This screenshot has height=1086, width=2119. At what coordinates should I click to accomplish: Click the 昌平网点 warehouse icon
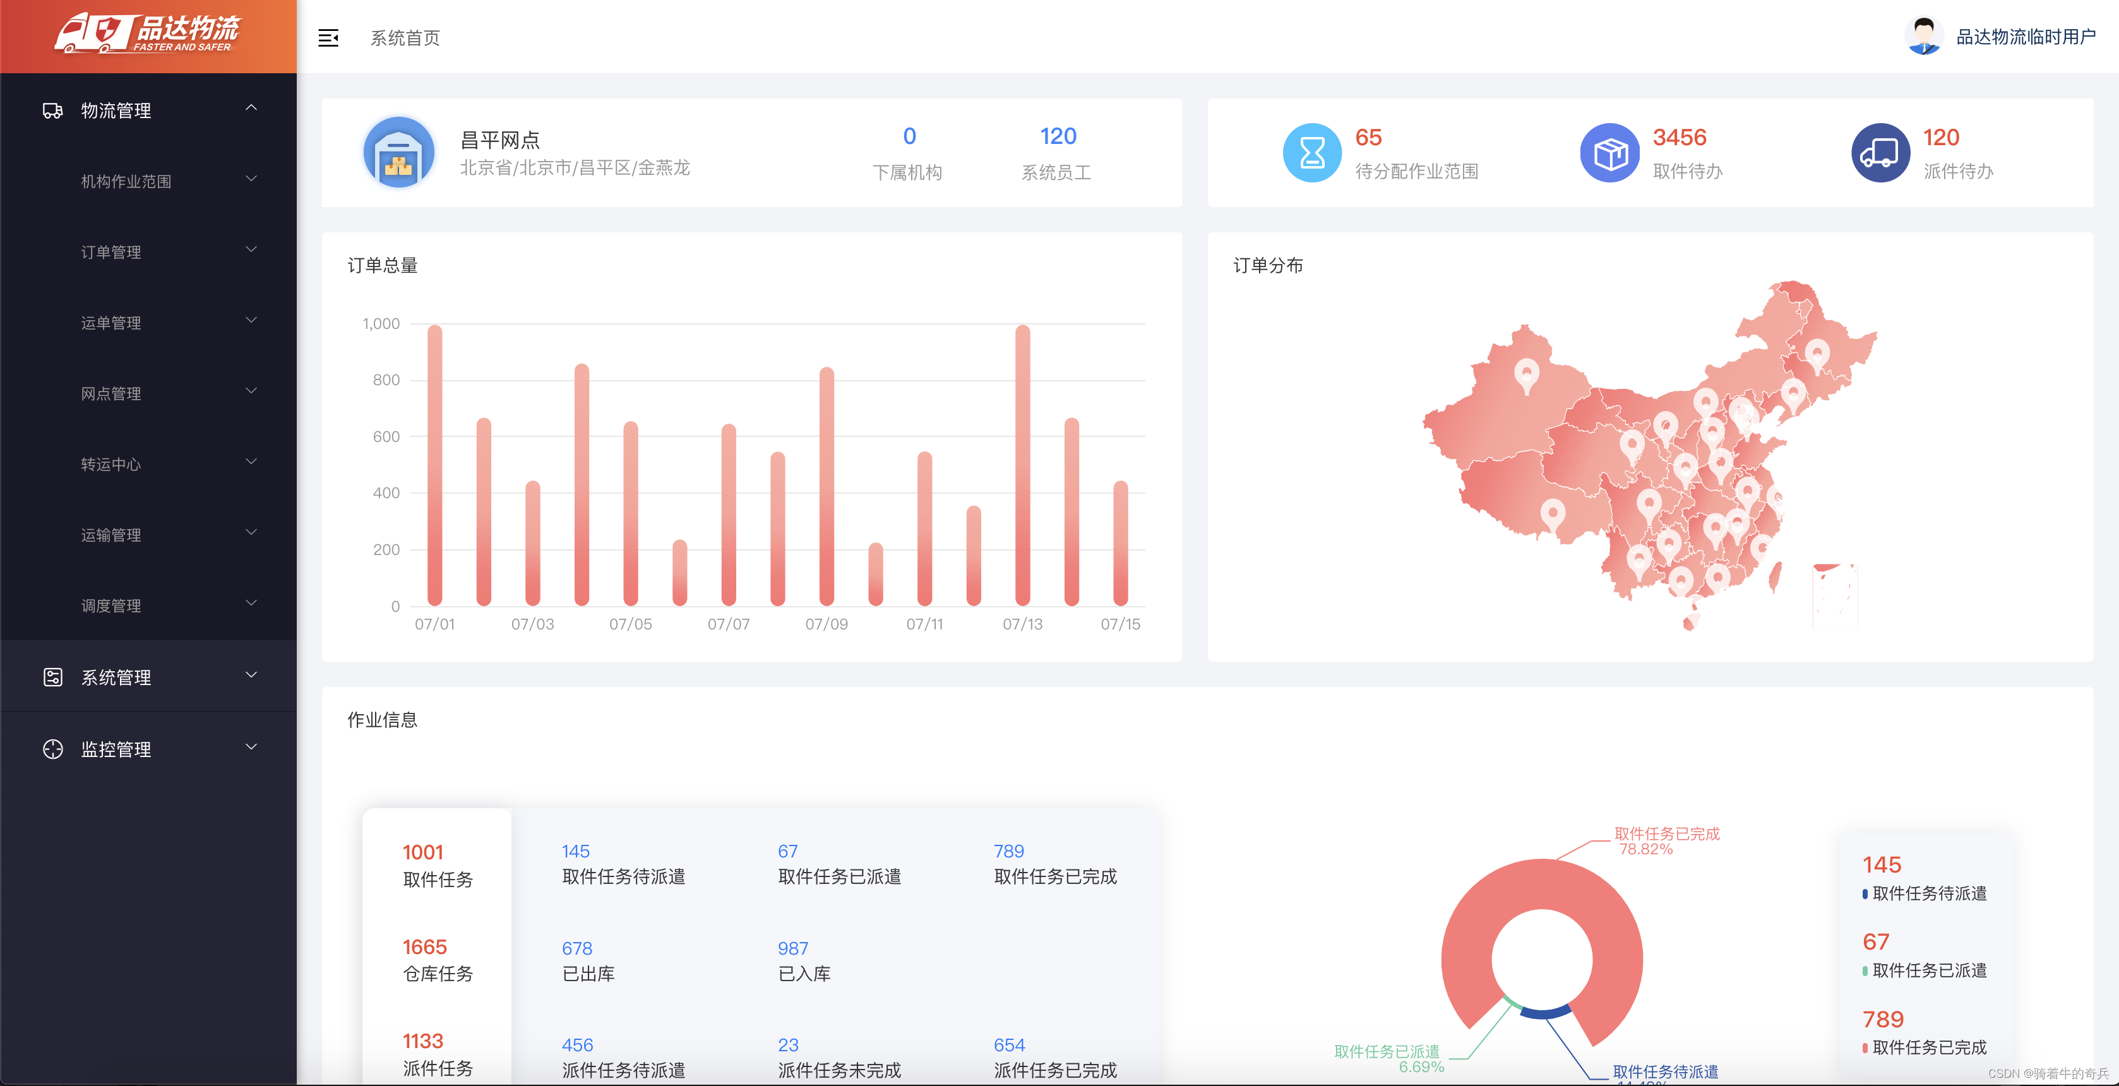click(x=398, y=152)
